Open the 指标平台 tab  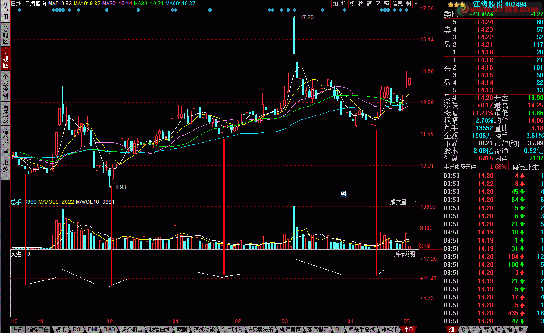38,329
